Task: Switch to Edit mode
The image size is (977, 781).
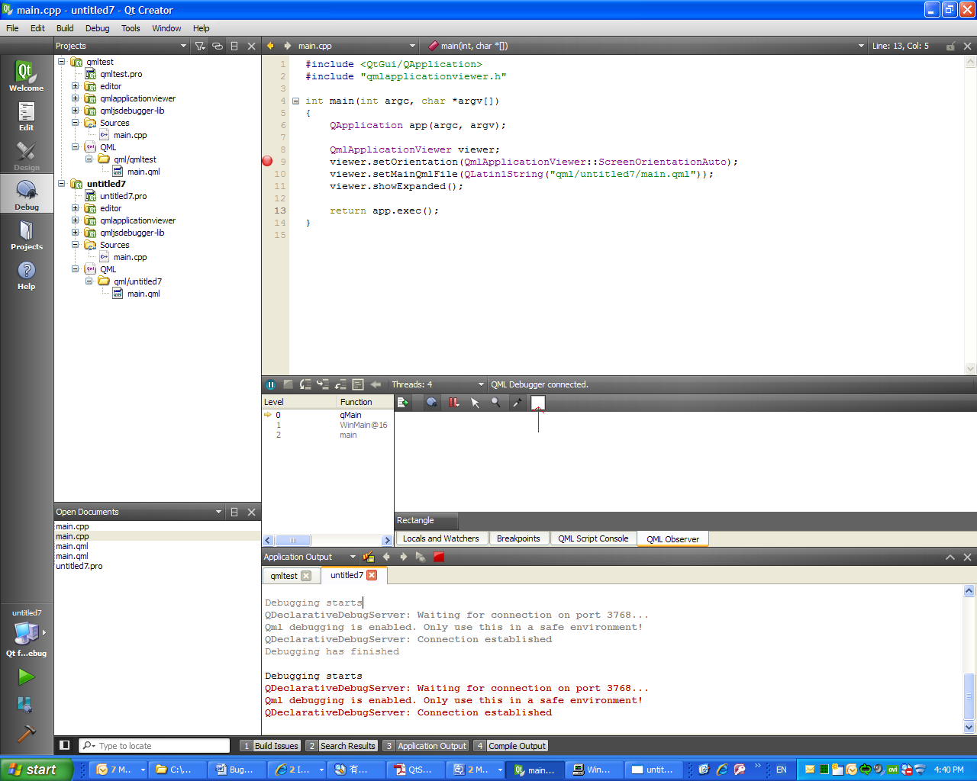Action: tap(26, 115)
